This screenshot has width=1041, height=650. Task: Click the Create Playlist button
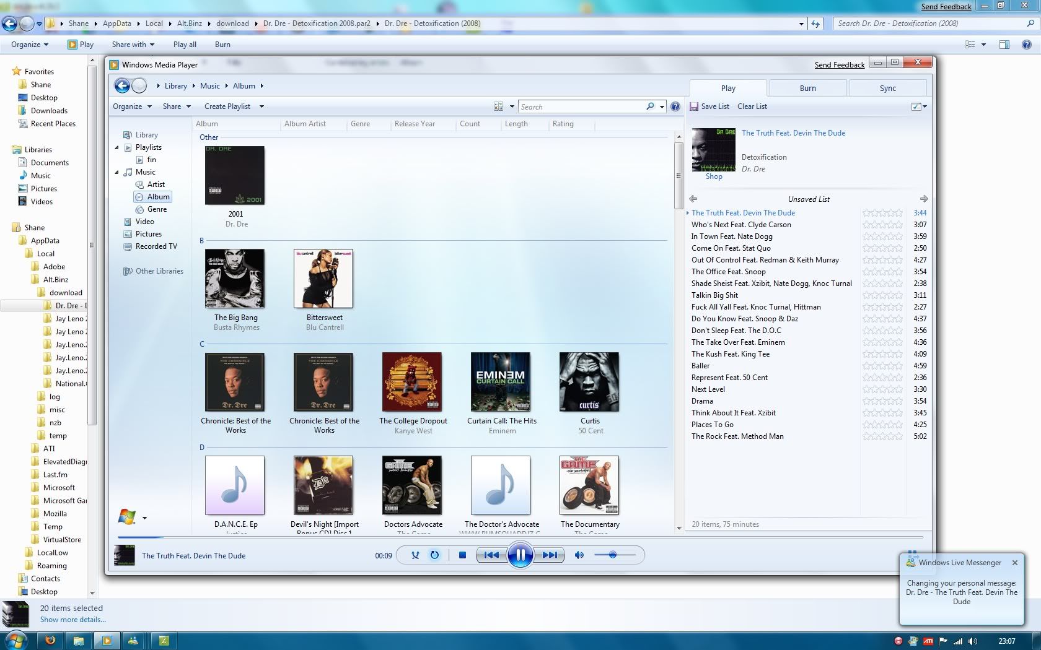pyautogui.click(x=227, y=106)
